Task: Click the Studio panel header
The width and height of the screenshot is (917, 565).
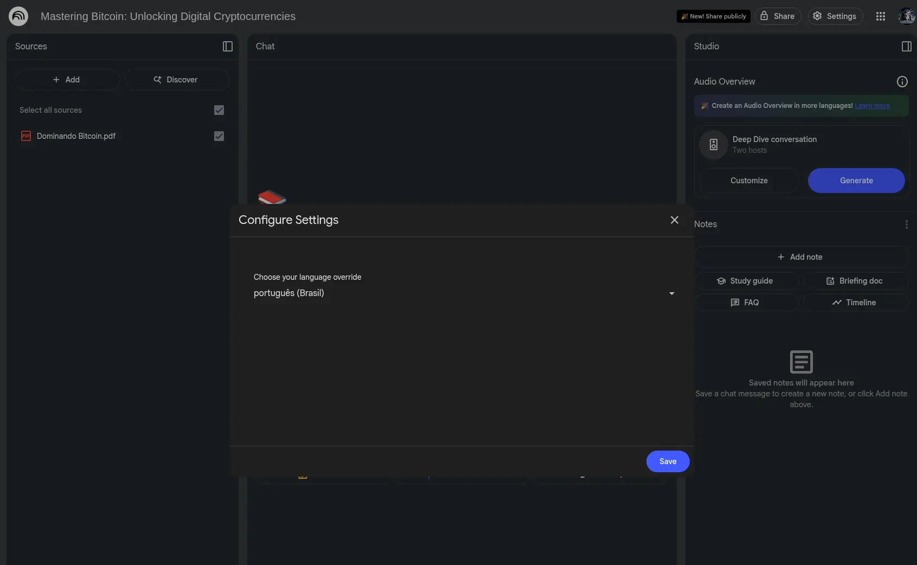Action: tap(707, 47)
